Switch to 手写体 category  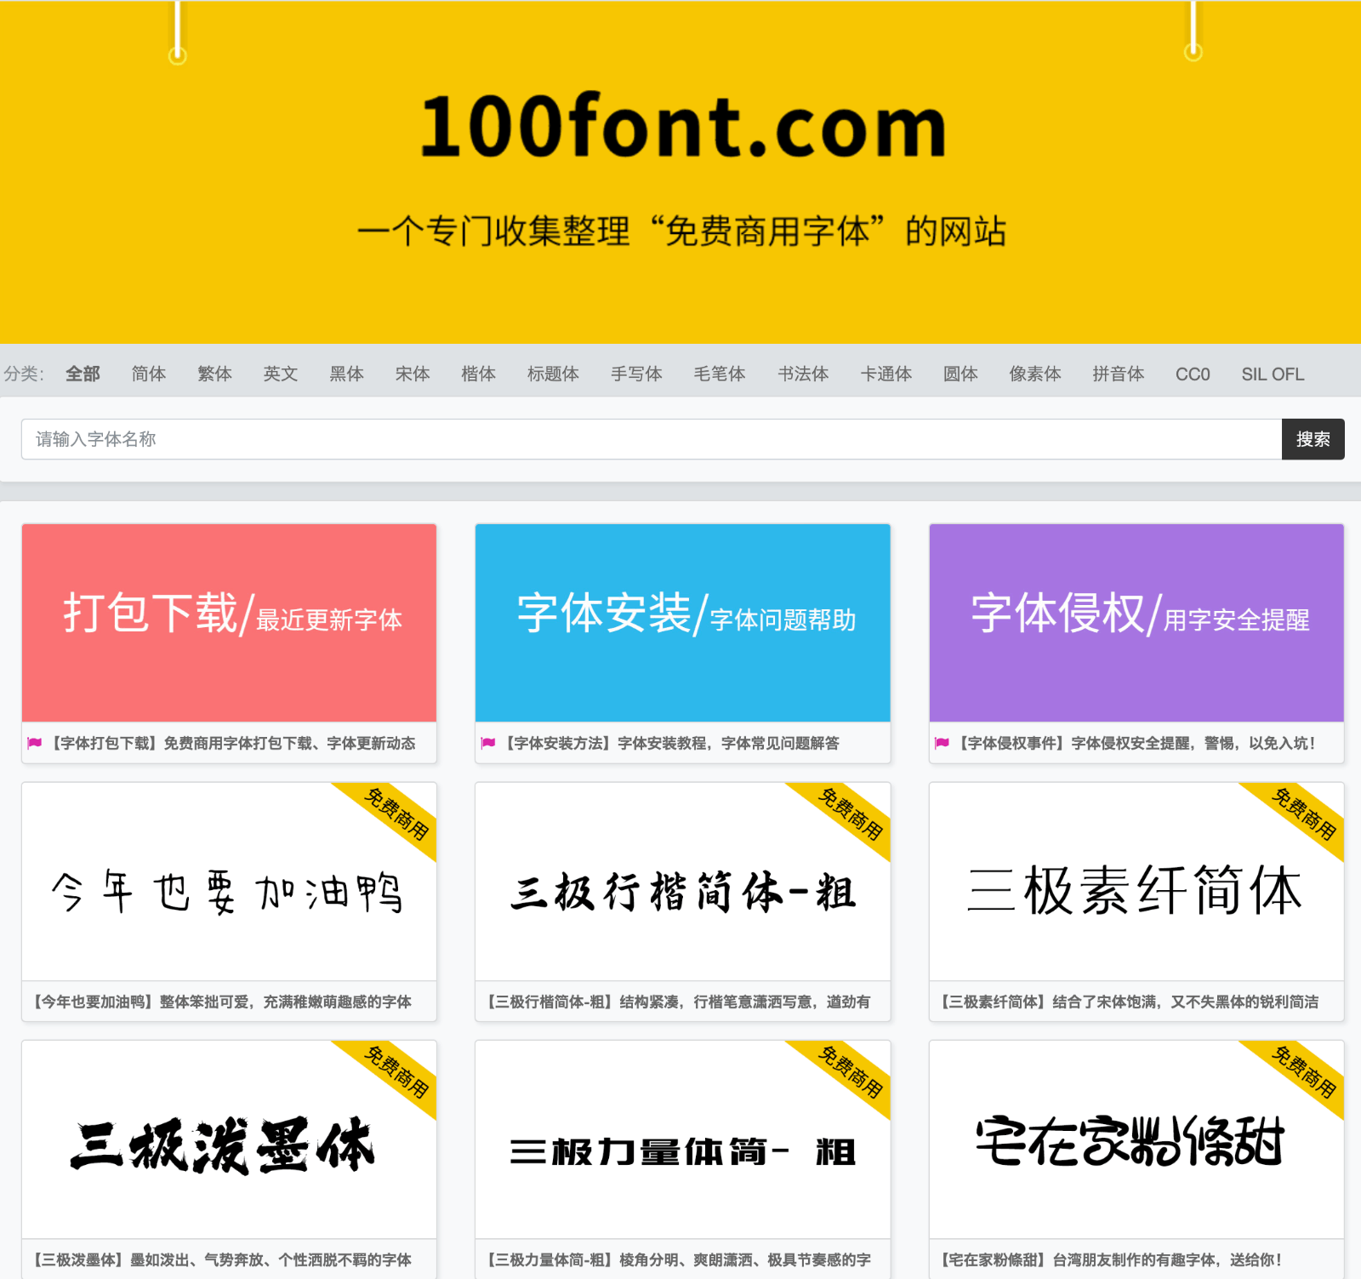636,374
